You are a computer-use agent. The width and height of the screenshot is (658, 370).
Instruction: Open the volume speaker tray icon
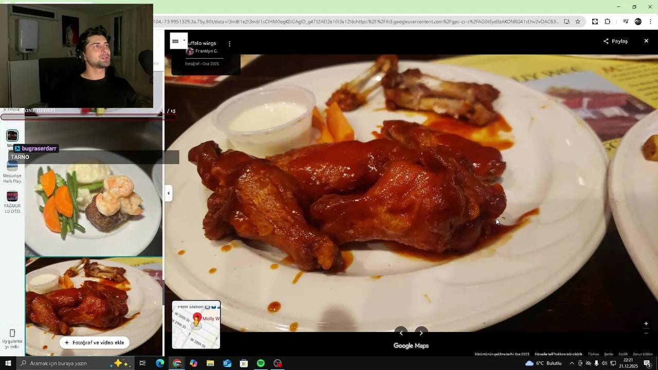[x=605, y=363]
